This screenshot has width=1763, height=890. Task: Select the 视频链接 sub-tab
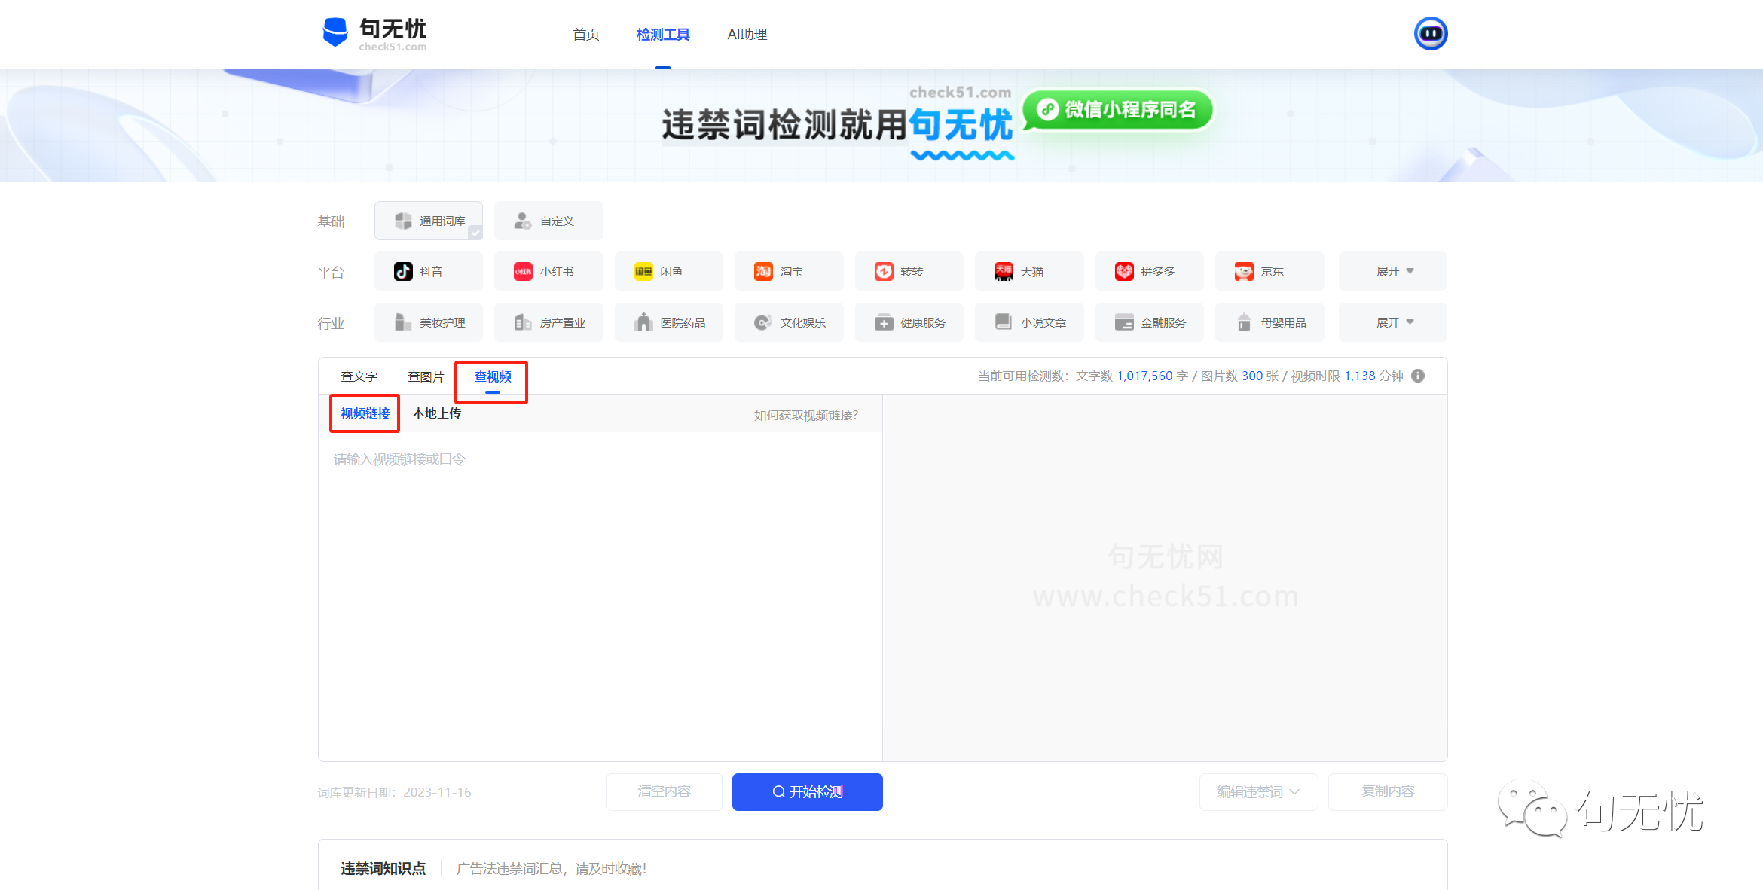[x=365, y=413]
